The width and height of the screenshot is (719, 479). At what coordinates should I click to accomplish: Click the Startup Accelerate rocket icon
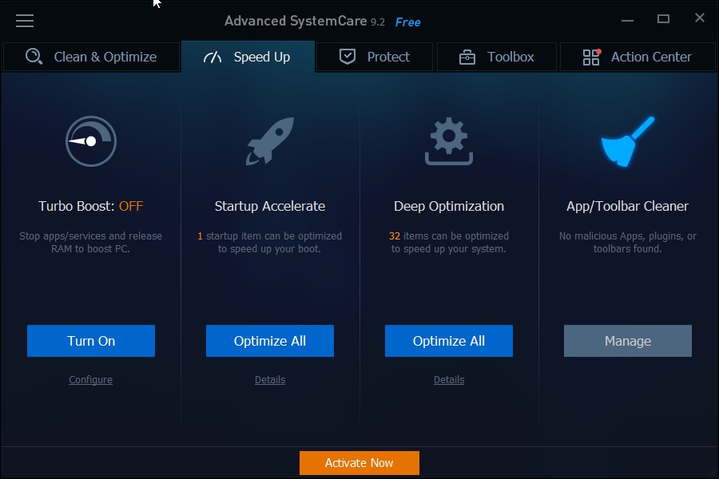[x=269, y=141]
